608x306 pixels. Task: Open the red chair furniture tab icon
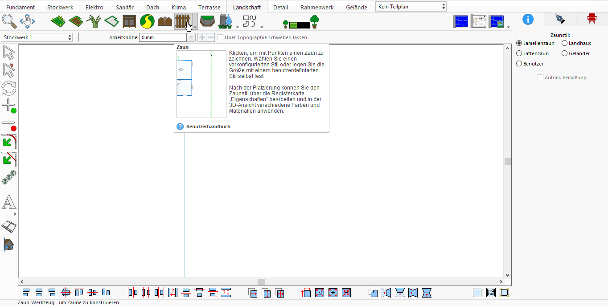coord(592,19)
